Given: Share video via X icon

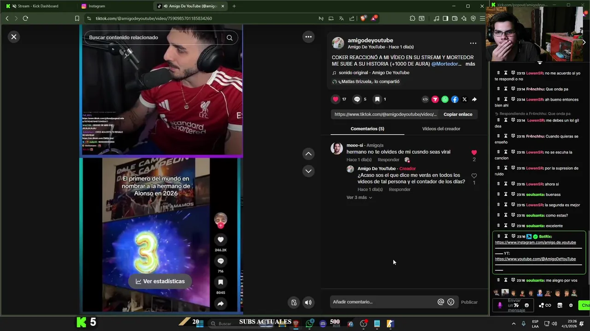Looking at the screenshot, I should (x=465, y=99).
